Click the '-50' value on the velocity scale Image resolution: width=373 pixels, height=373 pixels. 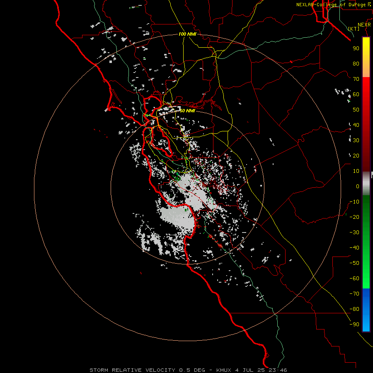pos(354,263)
